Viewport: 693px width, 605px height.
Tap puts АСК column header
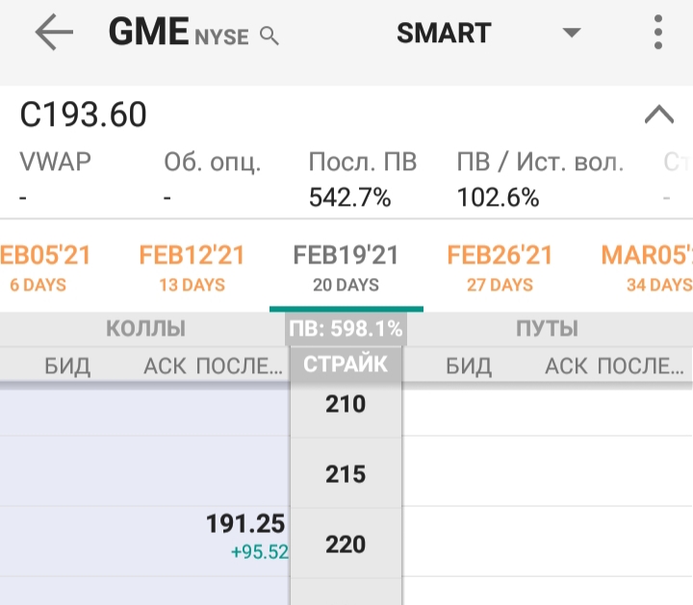(x=566, y=366)
